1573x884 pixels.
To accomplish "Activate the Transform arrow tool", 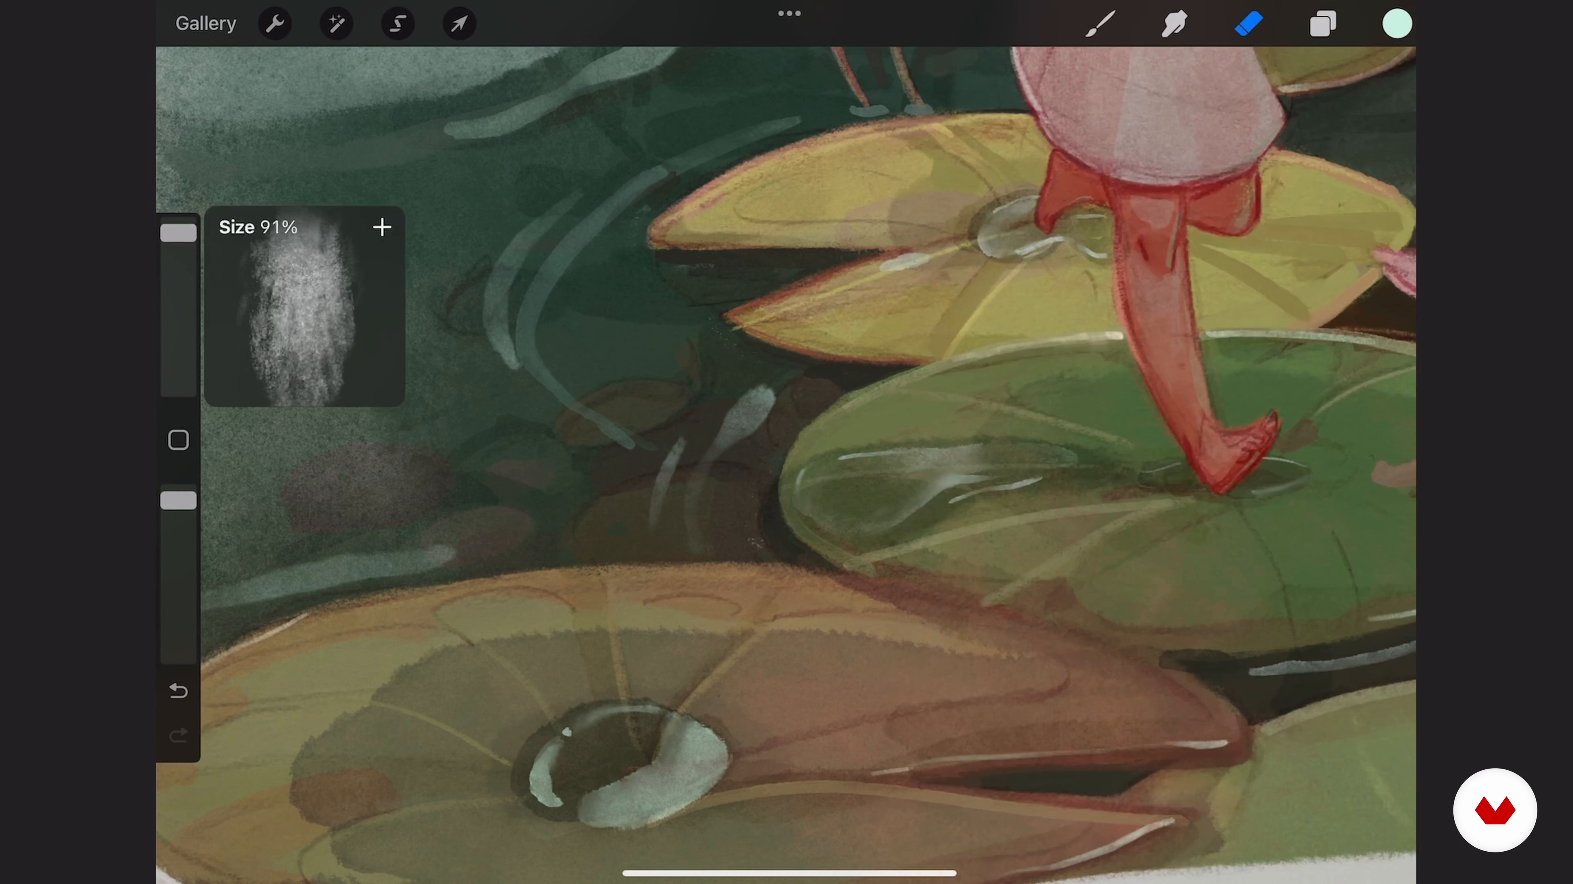I will tap(459, 24).
